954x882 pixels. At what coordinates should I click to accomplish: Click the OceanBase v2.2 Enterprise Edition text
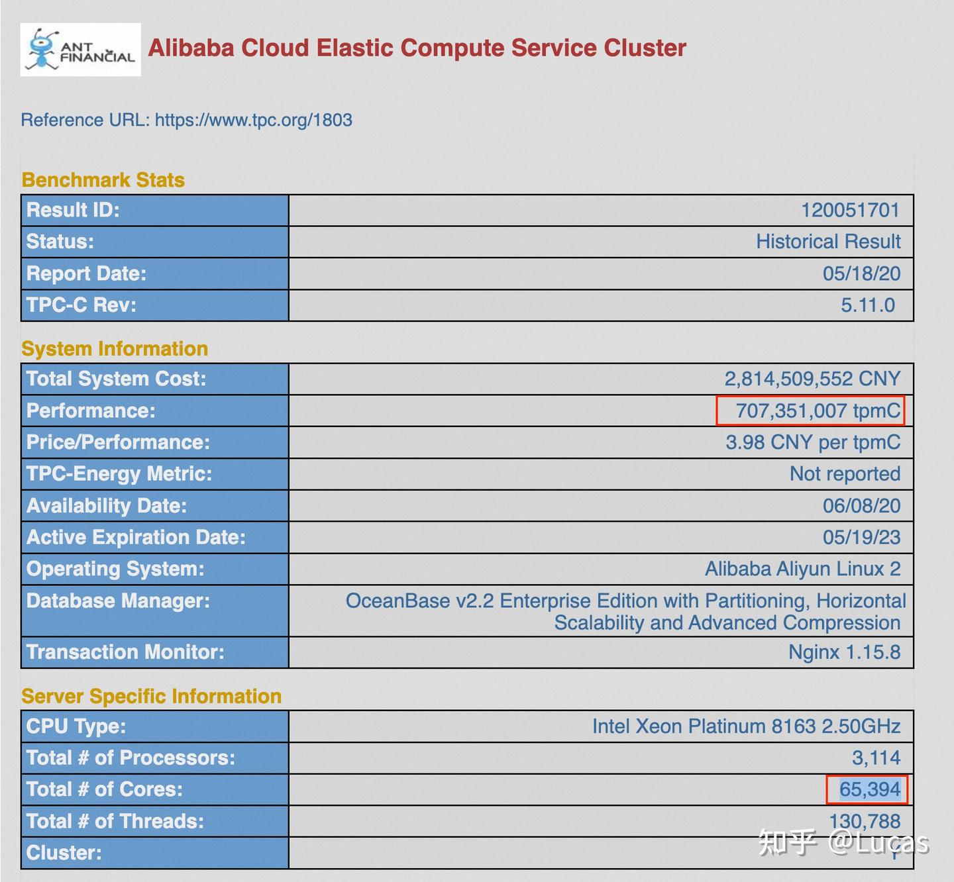point(625,601)
